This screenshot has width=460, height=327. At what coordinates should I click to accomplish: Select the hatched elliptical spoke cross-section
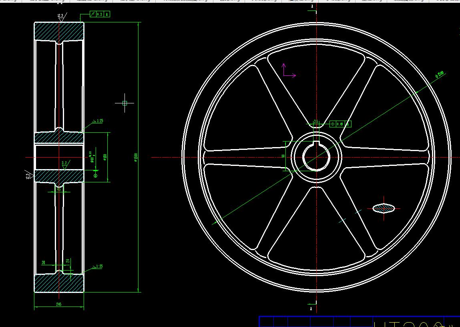[384, 208]
